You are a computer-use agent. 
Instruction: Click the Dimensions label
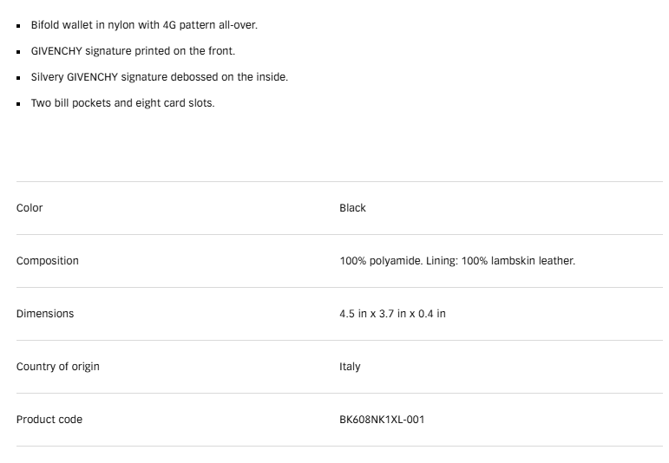coord(45,314)
